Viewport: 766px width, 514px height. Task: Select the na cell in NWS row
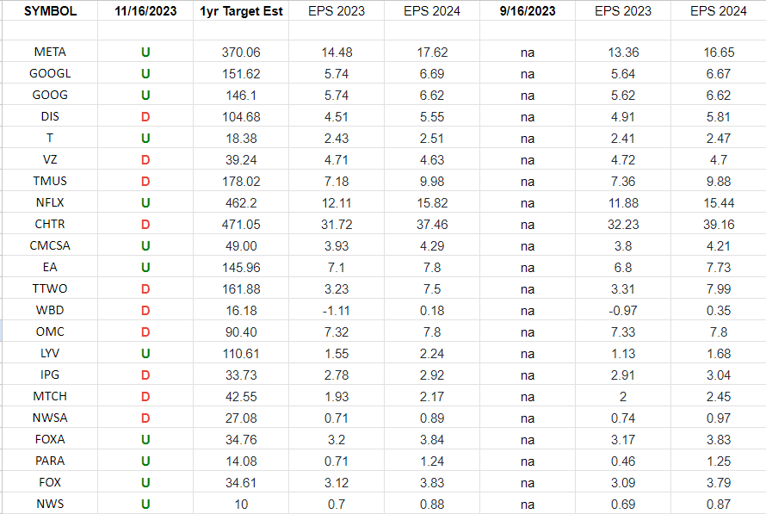(x=528, y=504)
